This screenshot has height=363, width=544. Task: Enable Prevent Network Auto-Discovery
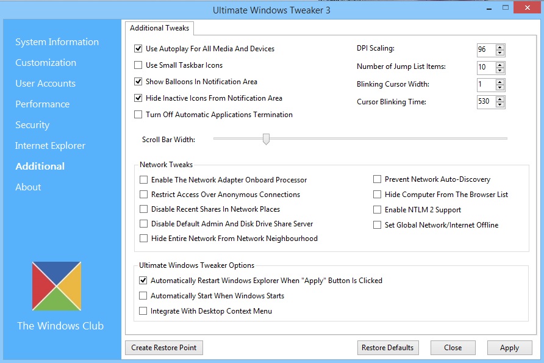[x=377, y=179]
